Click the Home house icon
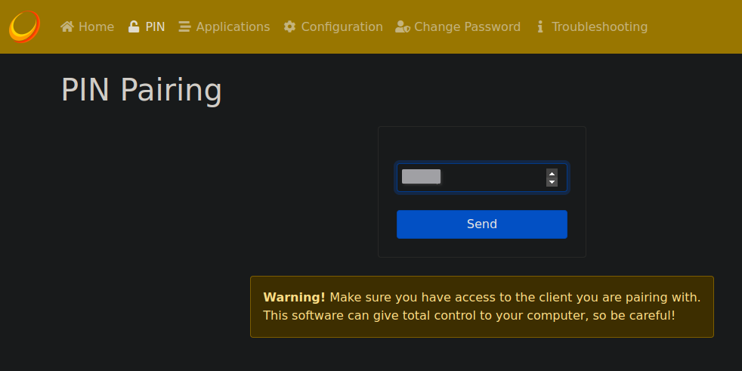Image resolution: width=742 pixels, height=371 pixels. tap(67, 27)
